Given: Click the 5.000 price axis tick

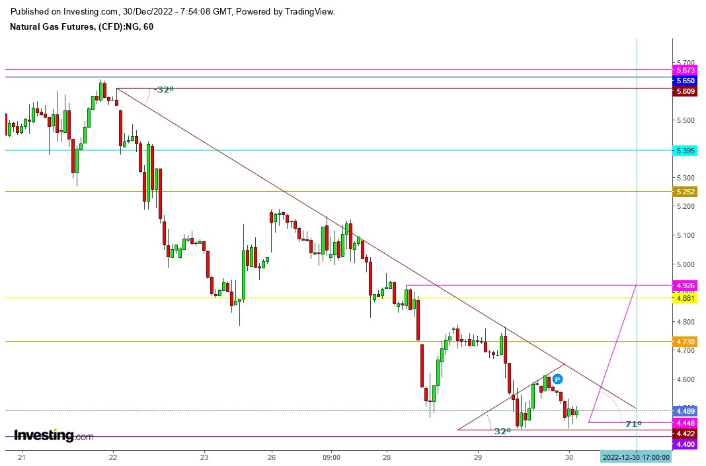Looking at the screenshot, I should 686,264.
